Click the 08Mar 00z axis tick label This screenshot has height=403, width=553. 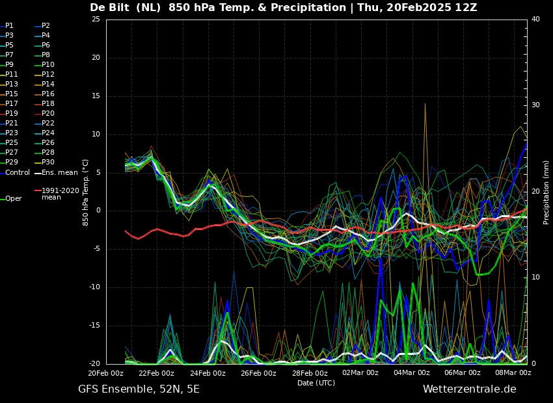point(513,373)
